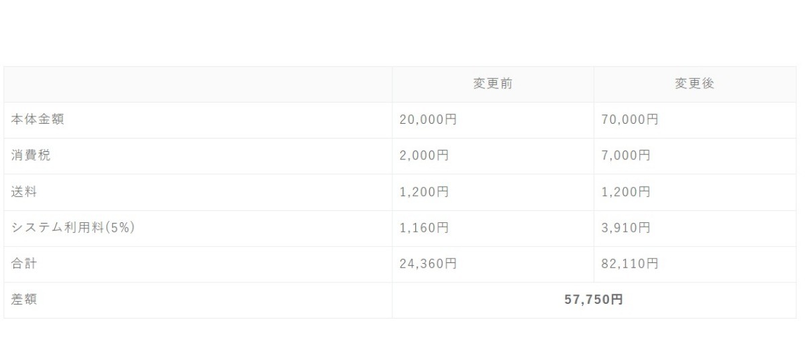Select the 7,000円 consumption tax value

(x=626, y=157)
